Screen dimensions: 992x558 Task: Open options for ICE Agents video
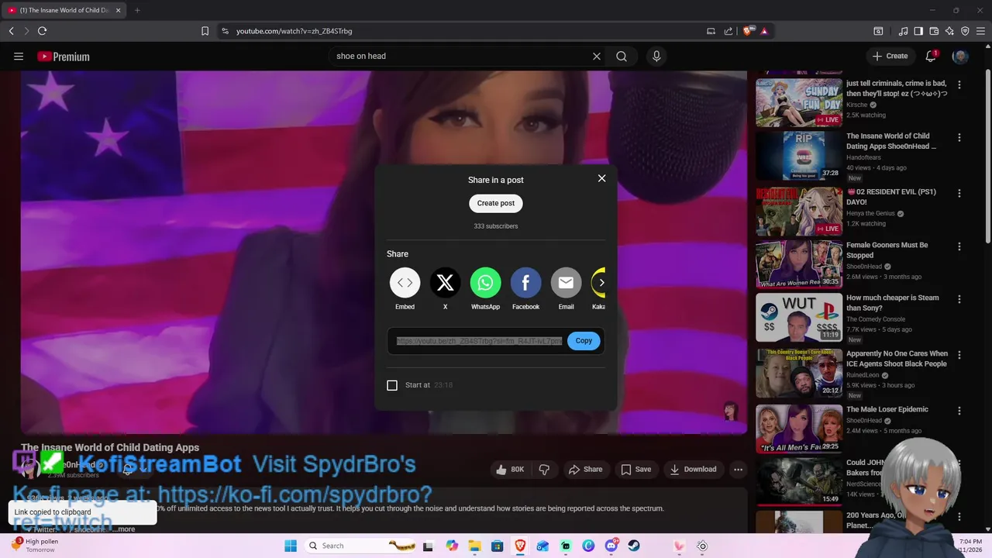point(959,355)
